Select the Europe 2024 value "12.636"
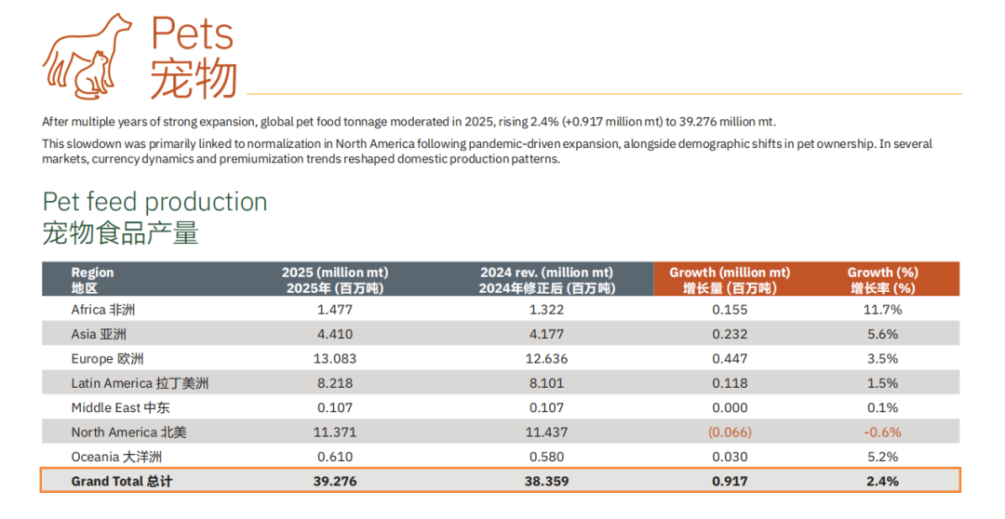1005x519 pixels. [547, 359]
